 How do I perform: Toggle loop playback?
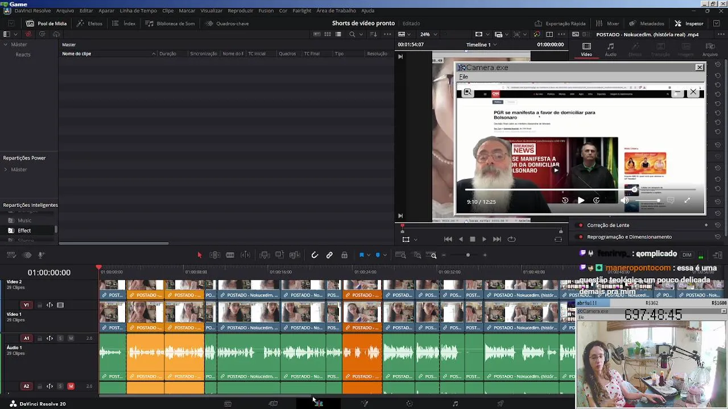point(511,239)
